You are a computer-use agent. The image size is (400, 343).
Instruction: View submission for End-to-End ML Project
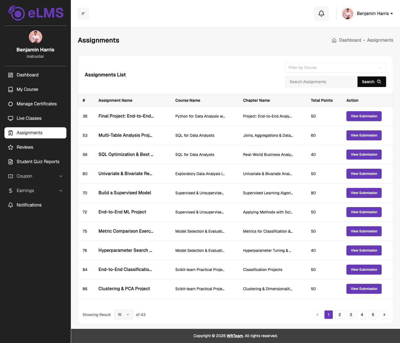point(364,212)
